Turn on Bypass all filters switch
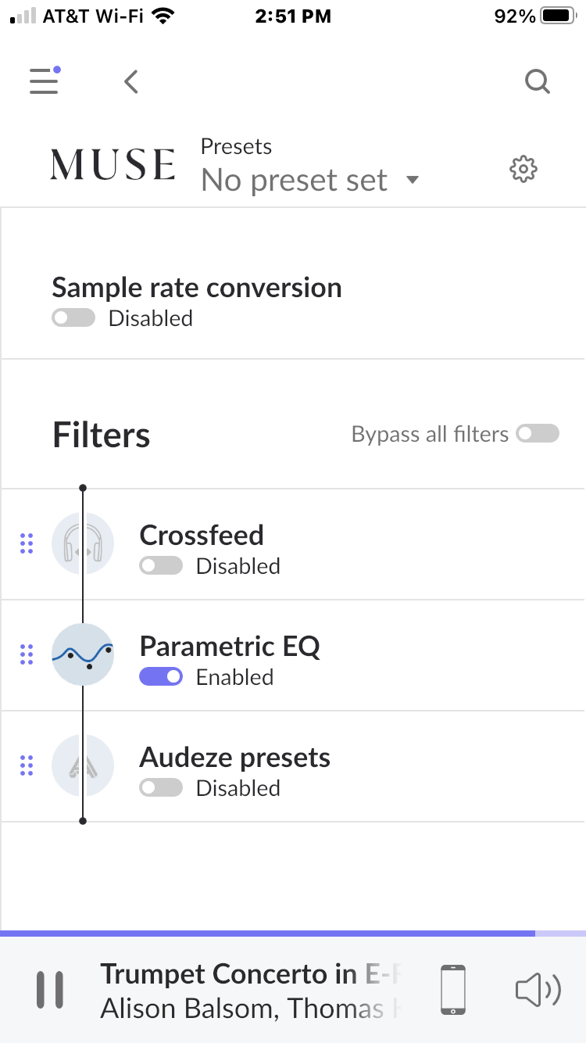The width and height of the screenshot is (586, 1043). pyautogui.click(x=538, y=434)
